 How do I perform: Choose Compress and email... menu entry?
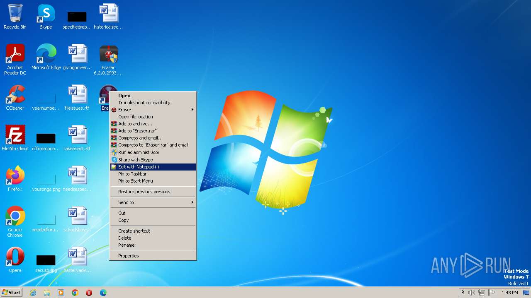[x=153, y=138]
